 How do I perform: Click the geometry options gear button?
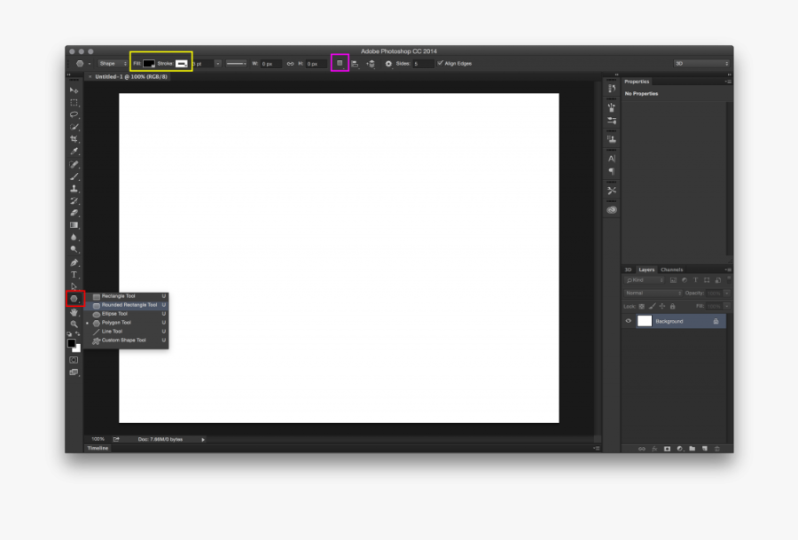pos(387,63)
